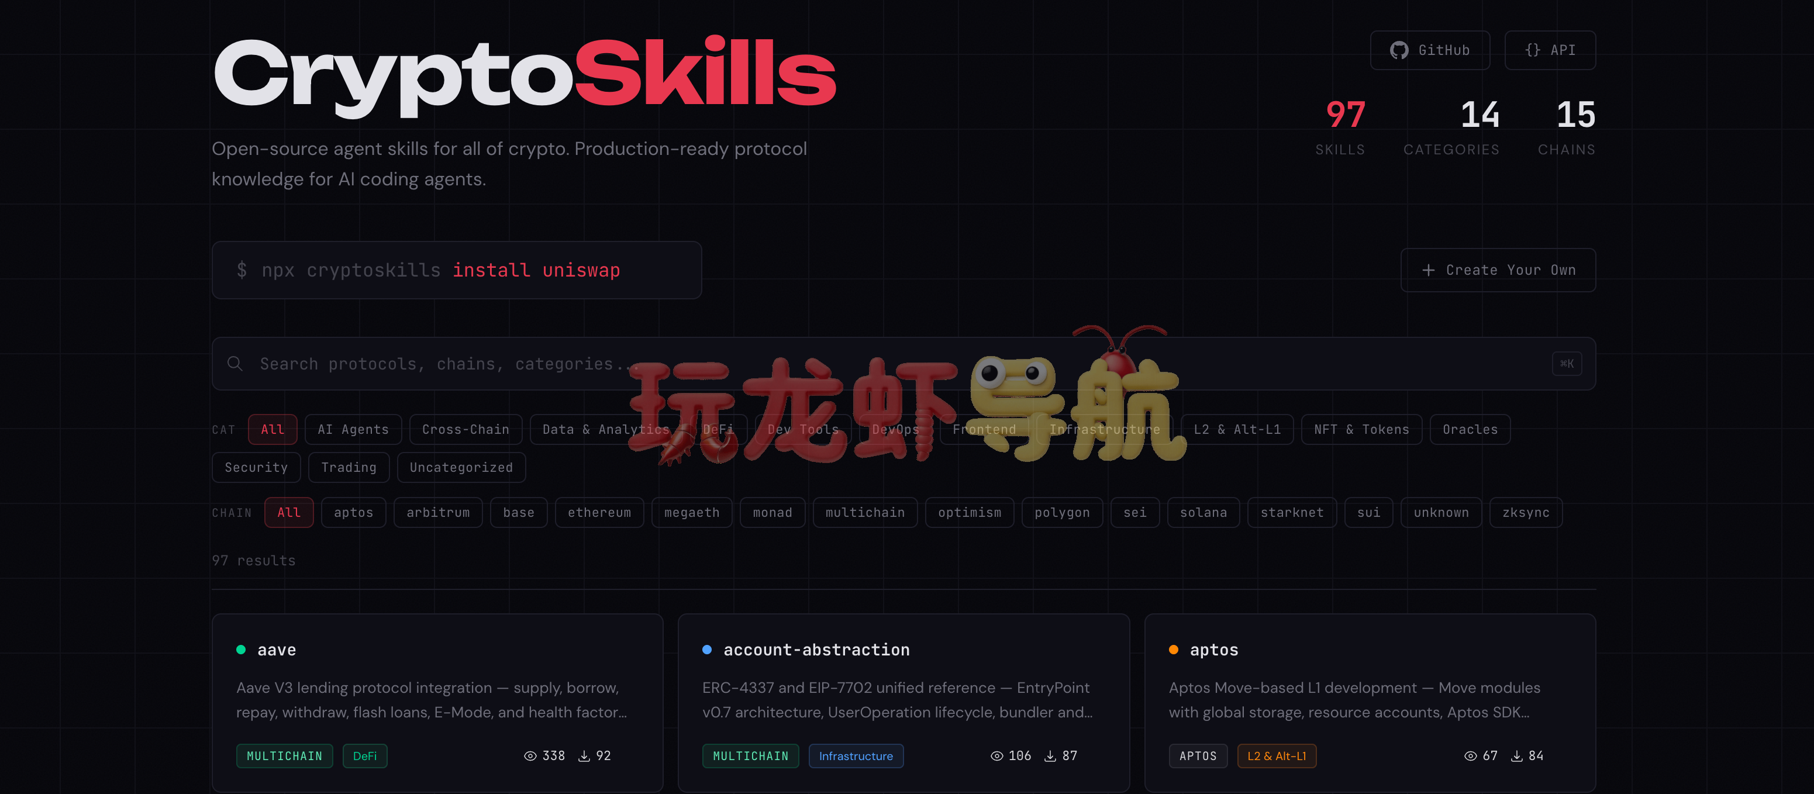Open the API button
The image size is (1814, 794).
(x=1550, y=50)
